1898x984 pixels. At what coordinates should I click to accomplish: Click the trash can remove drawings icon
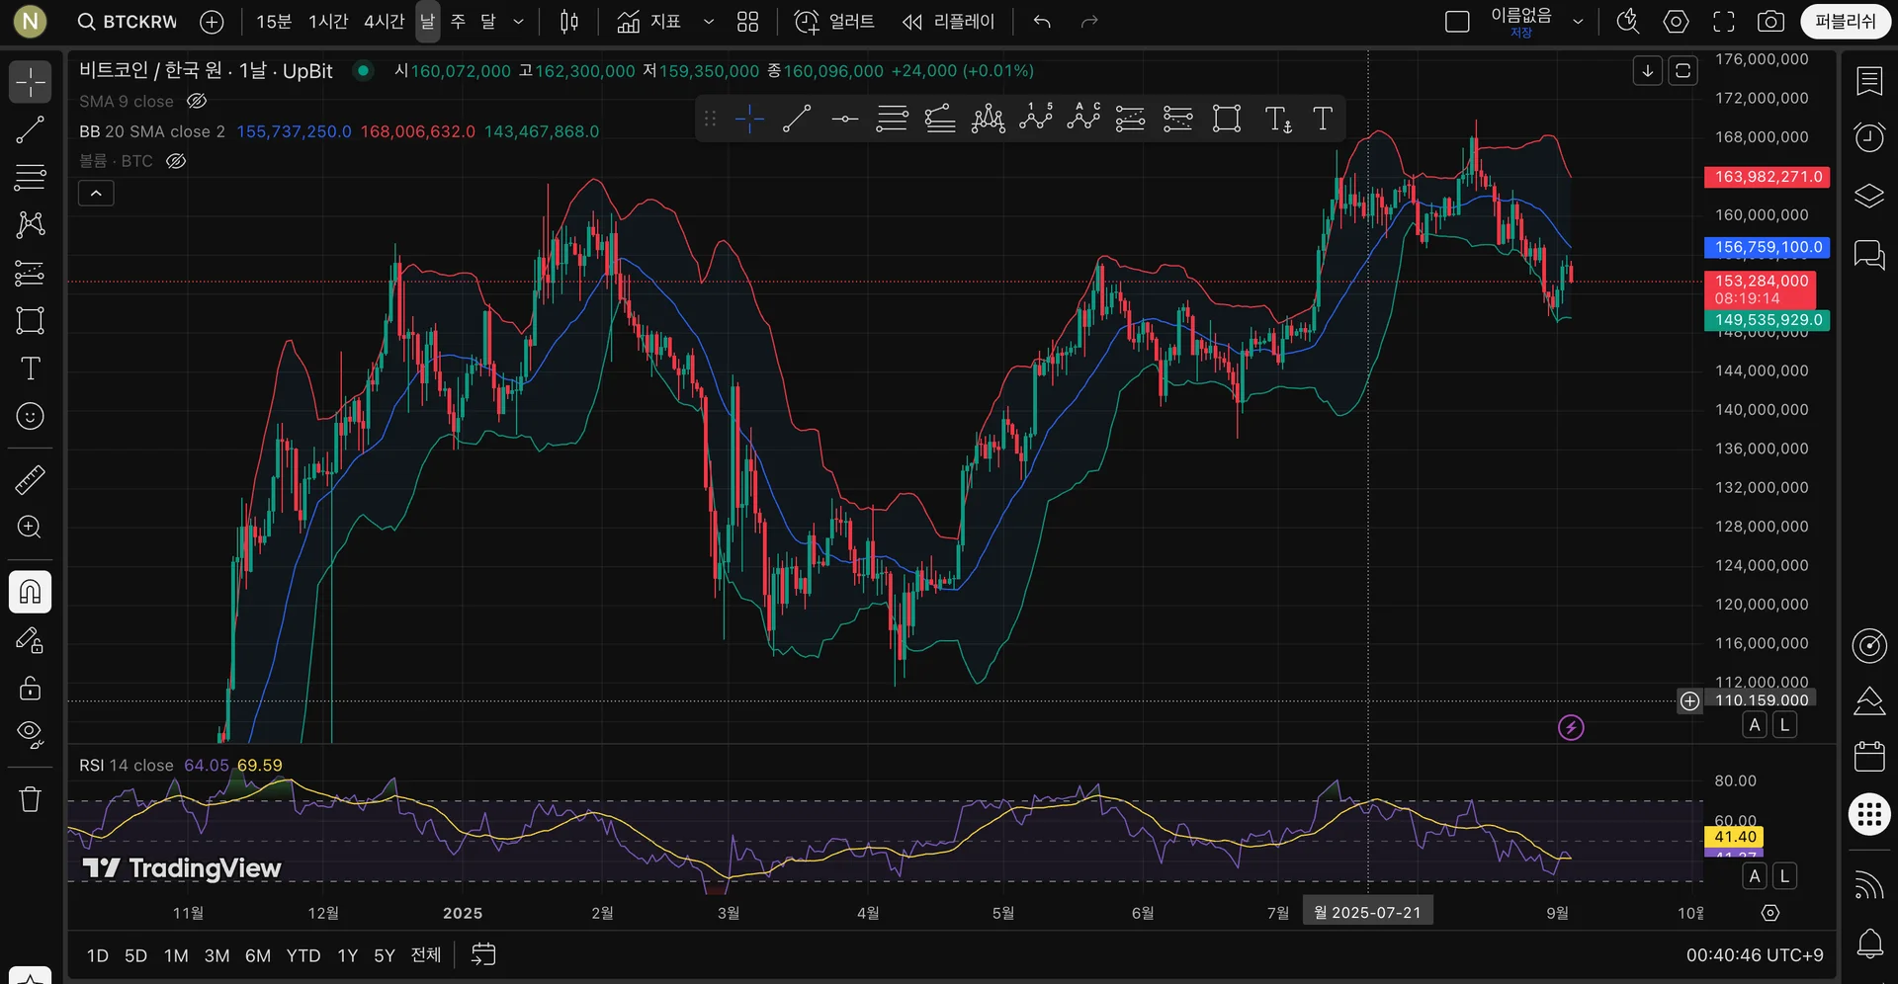(30, 799)
